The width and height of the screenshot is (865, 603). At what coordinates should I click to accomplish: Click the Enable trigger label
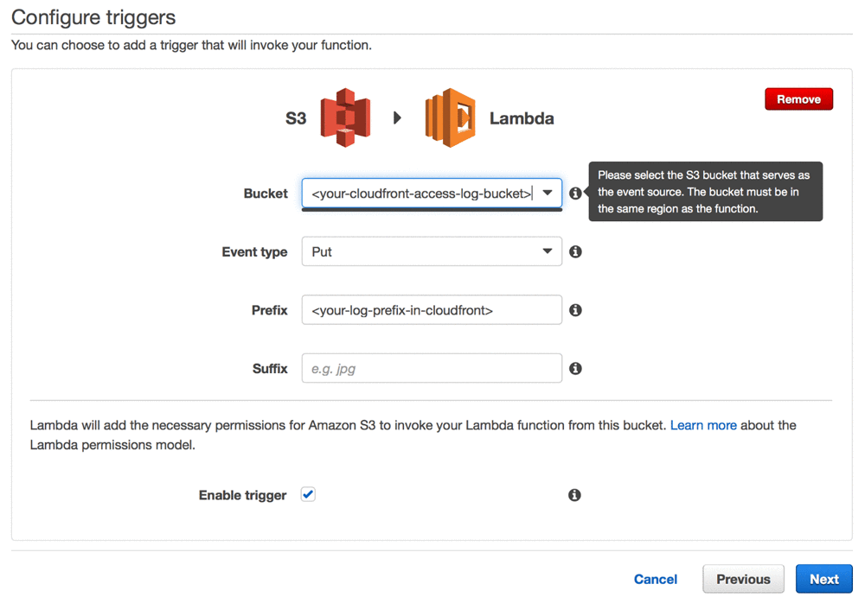tap(243, 495)
